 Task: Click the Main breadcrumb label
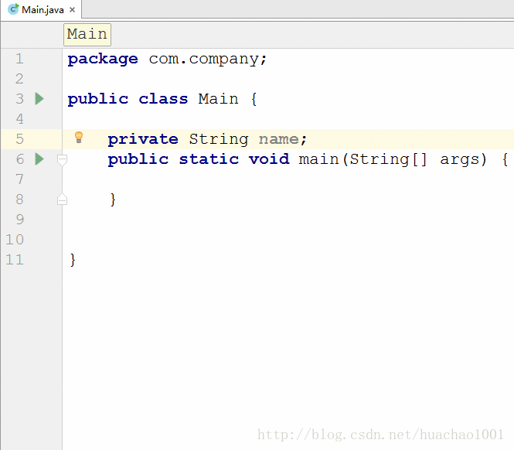click(87, 35)
